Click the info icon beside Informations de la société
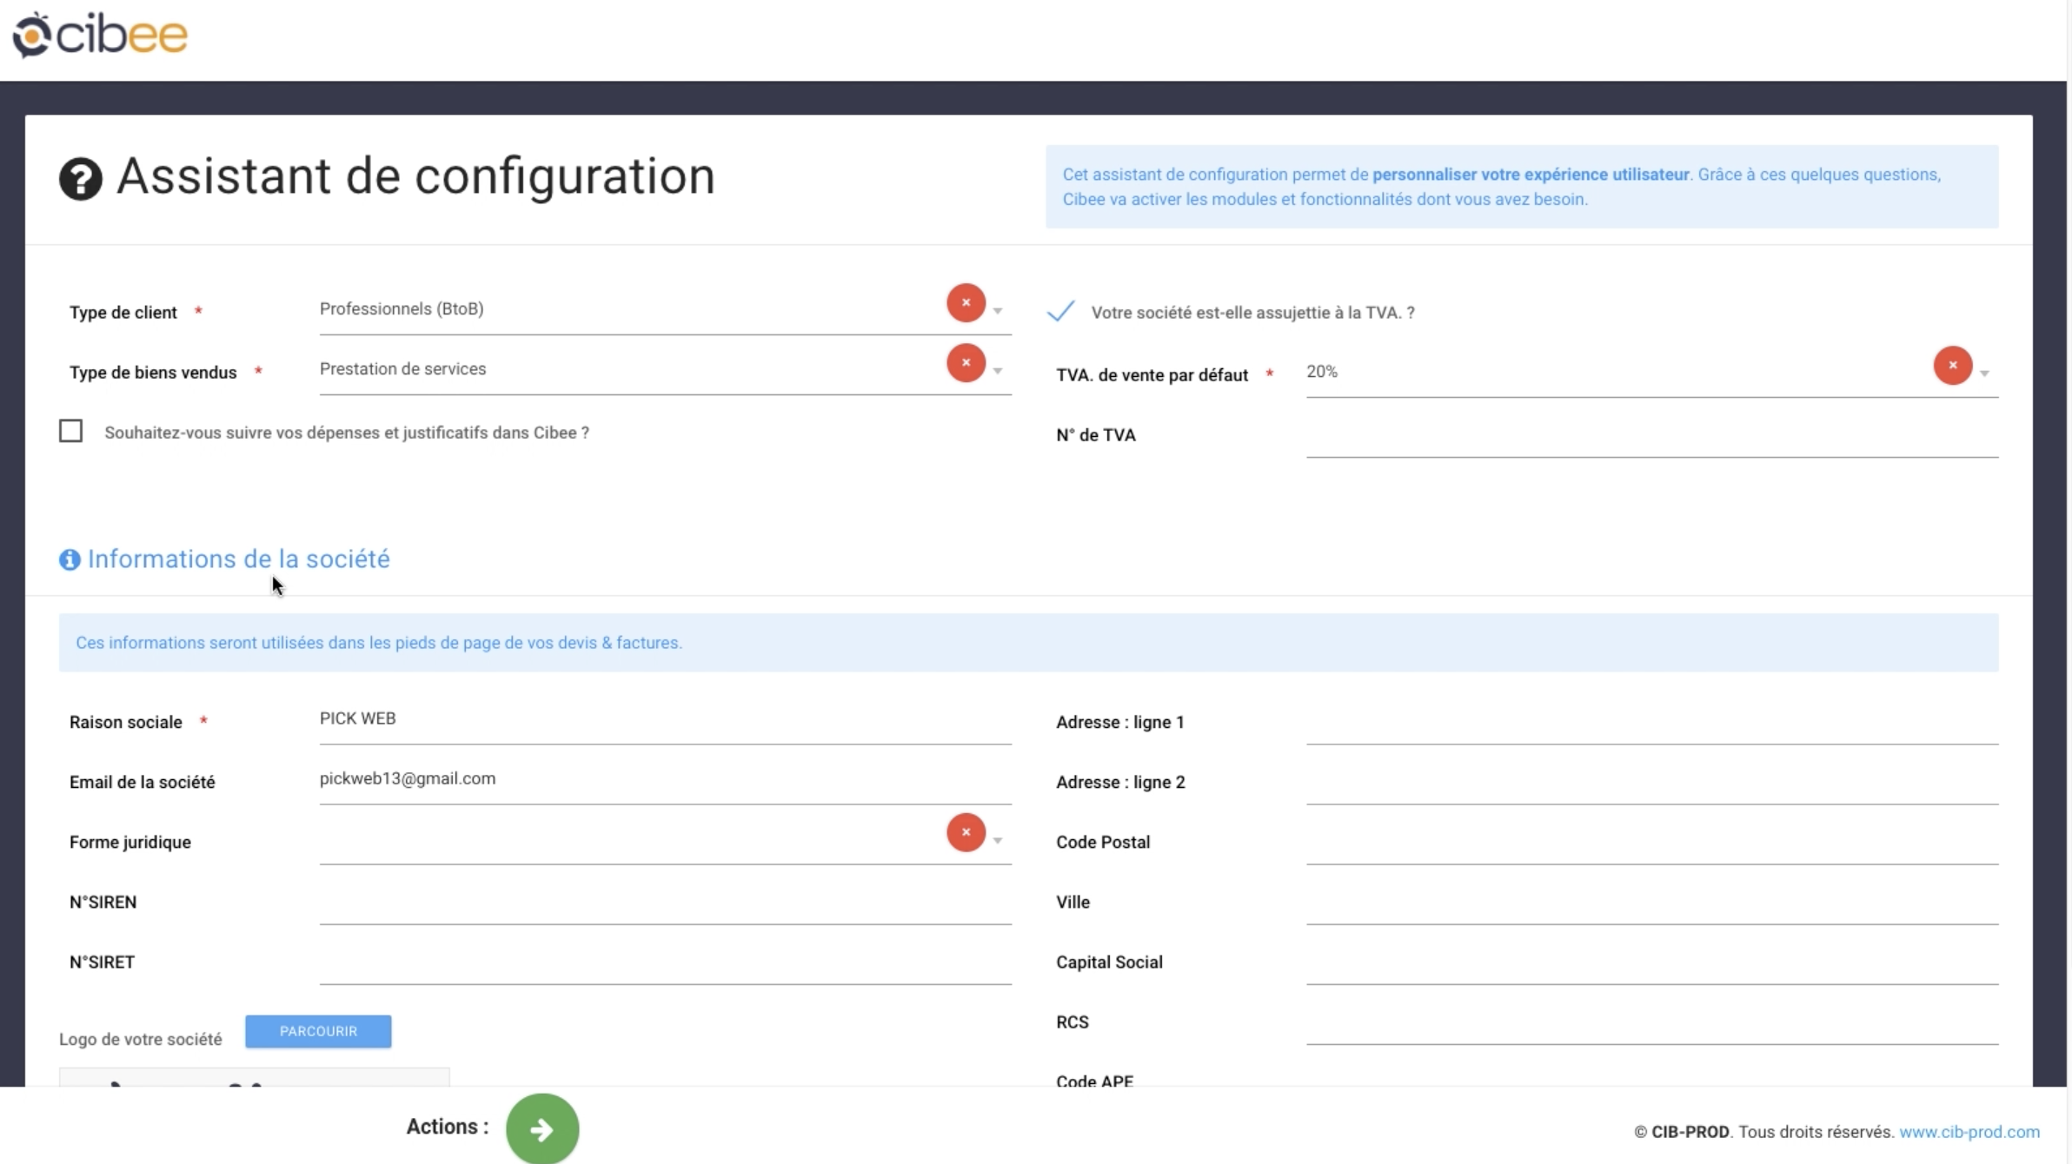Image resolution: width=2072 pixels, height=1164 pixels. 70,560
